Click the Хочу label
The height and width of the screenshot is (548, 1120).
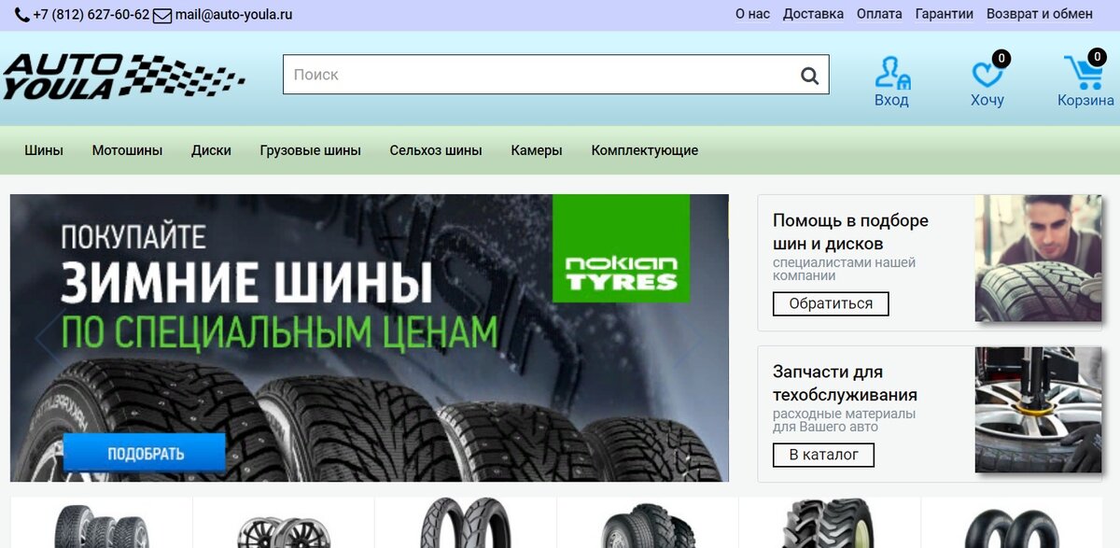pos(987,100)
